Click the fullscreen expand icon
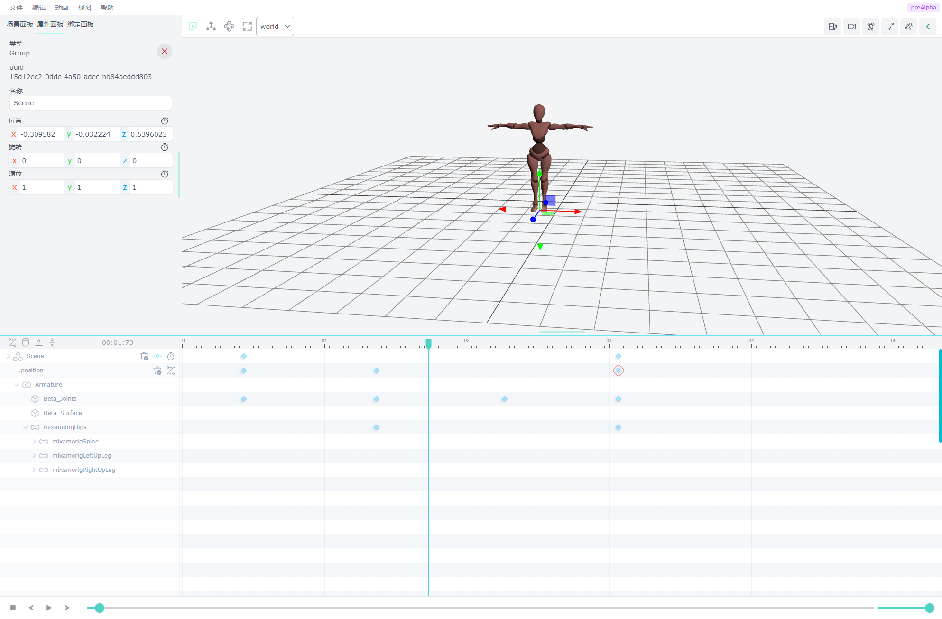The width and height of the screenshot is (942, 619). [x=247, y=27]
